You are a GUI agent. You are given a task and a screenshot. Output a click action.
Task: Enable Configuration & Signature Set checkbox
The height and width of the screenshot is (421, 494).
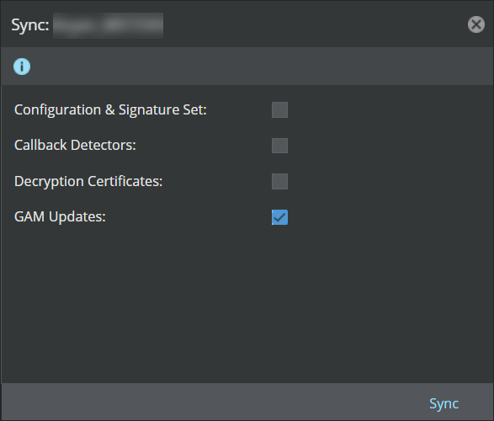click(279, 109)
